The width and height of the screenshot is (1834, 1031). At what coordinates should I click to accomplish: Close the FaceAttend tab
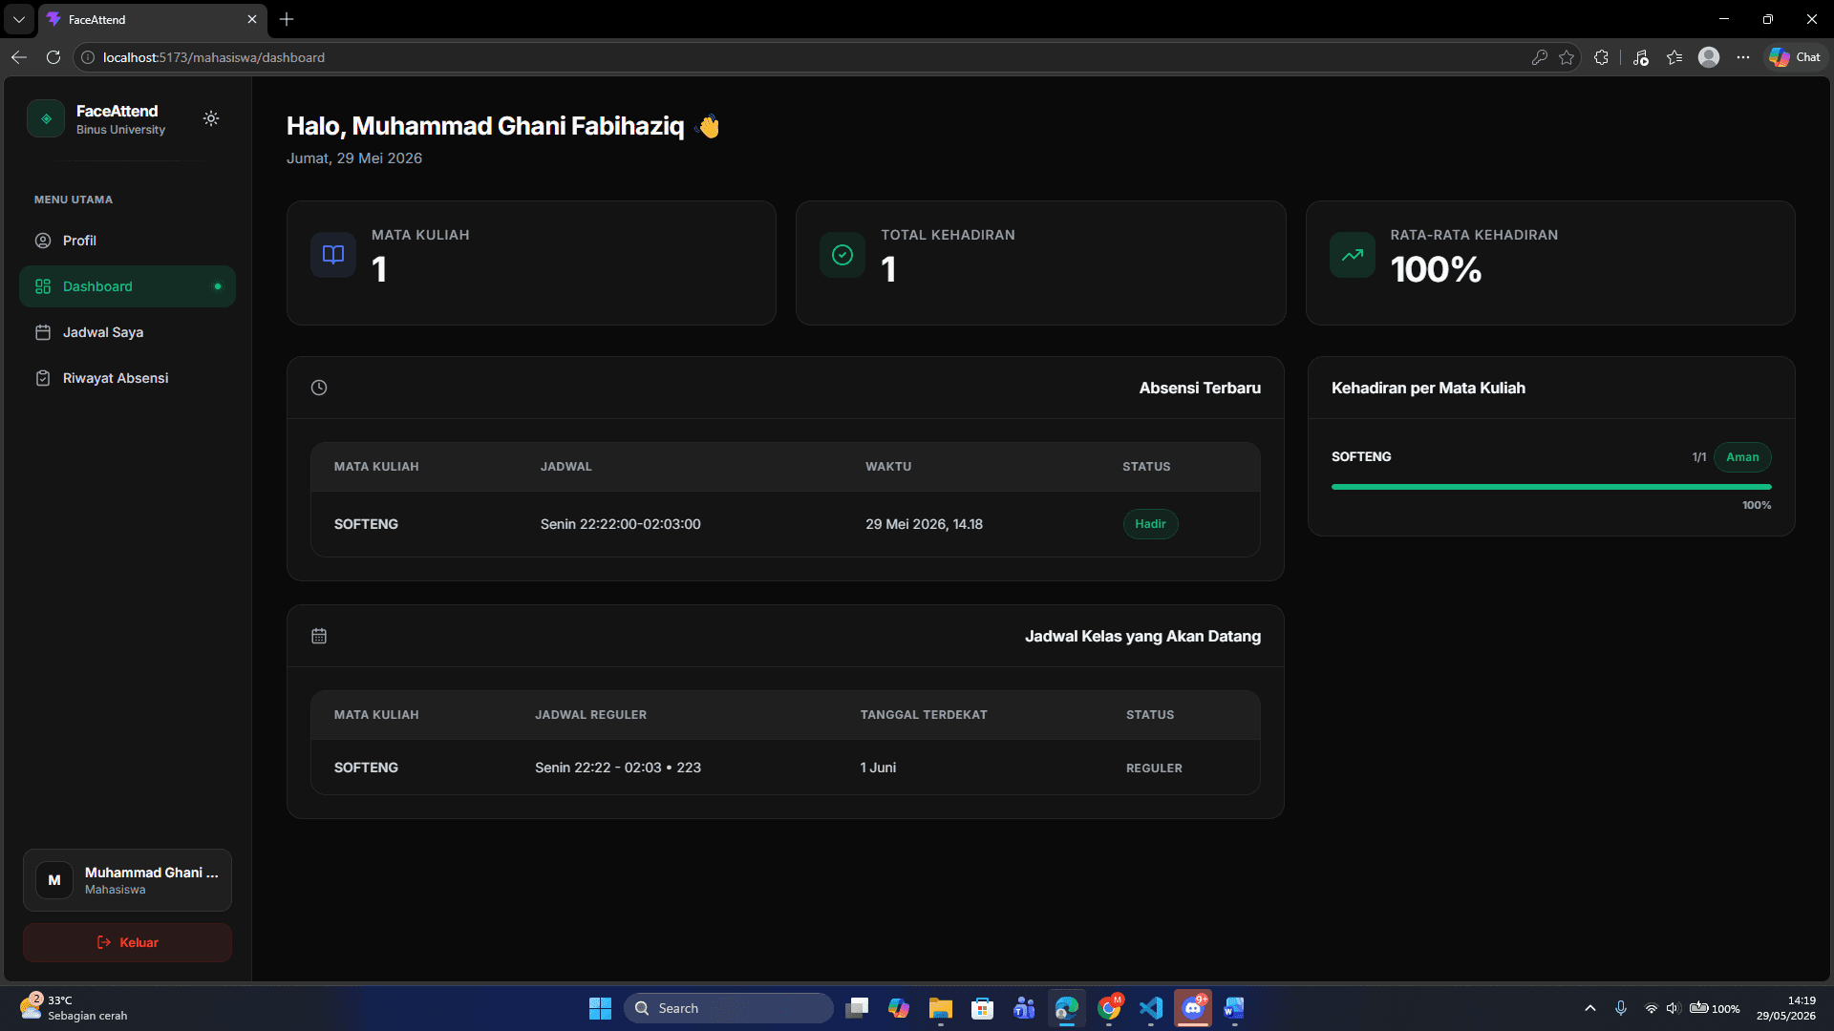252,19
